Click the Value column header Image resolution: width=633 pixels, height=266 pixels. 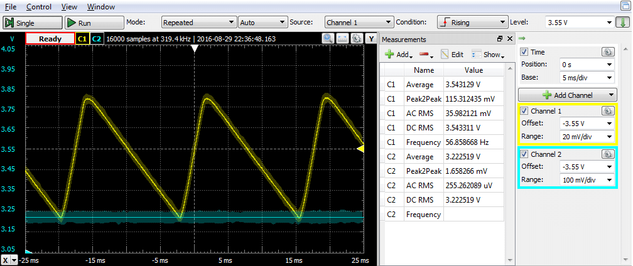(473, 70)
